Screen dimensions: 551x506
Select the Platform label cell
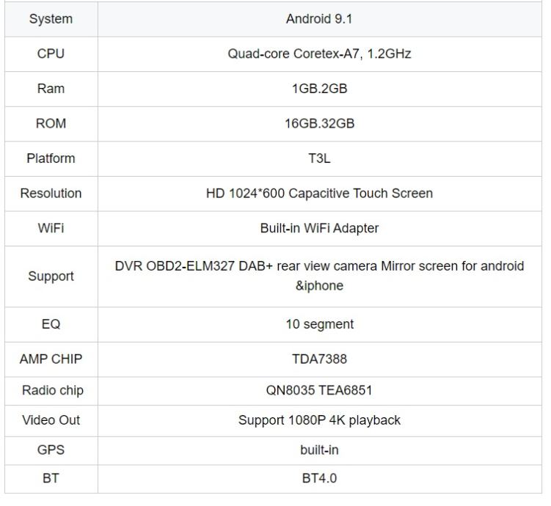51,158
